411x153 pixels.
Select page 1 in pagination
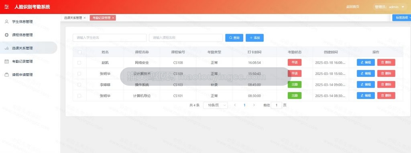point(244,105)
